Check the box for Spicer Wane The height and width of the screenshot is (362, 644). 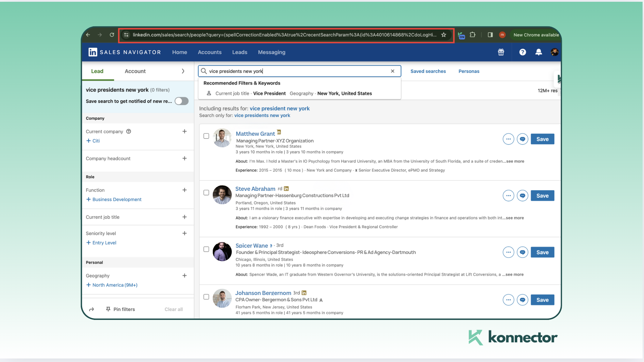point(206,249)
